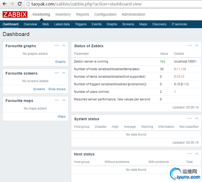Open Favourite maps three-dot menu
This screenshot has width=202, height=182.
(x=57, y=100)
